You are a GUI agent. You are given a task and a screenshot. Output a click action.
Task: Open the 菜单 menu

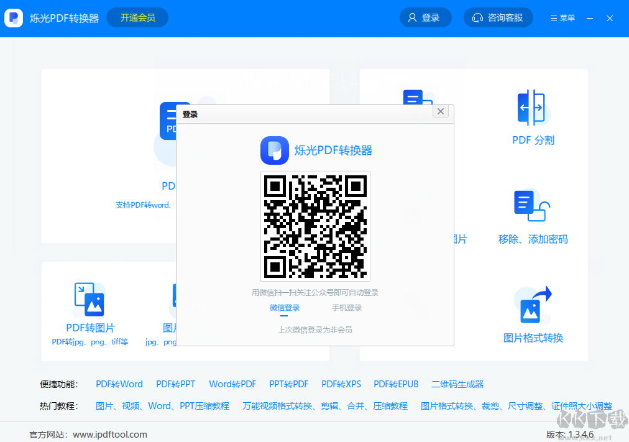[562, 18]
